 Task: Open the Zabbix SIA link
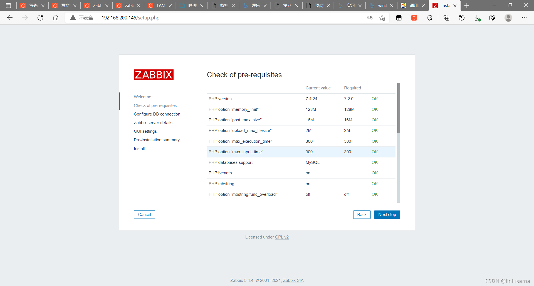(293, 280)
